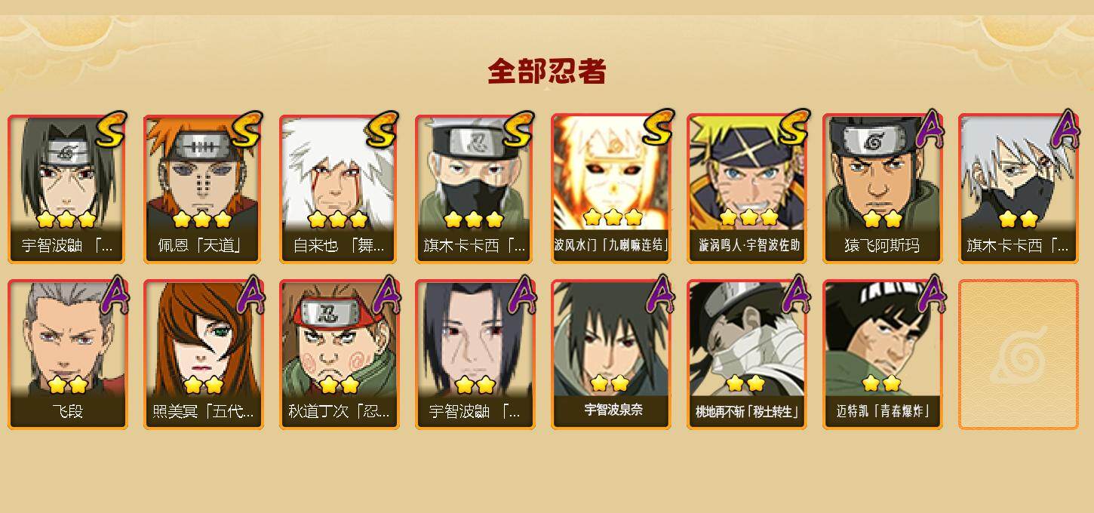Image resolution: width=1094 pixels, height=513 pixels.
Task: Click the 猿飞阿斯玛 ninja portrait
Action: pyautogui.click(x=882, y=172)
